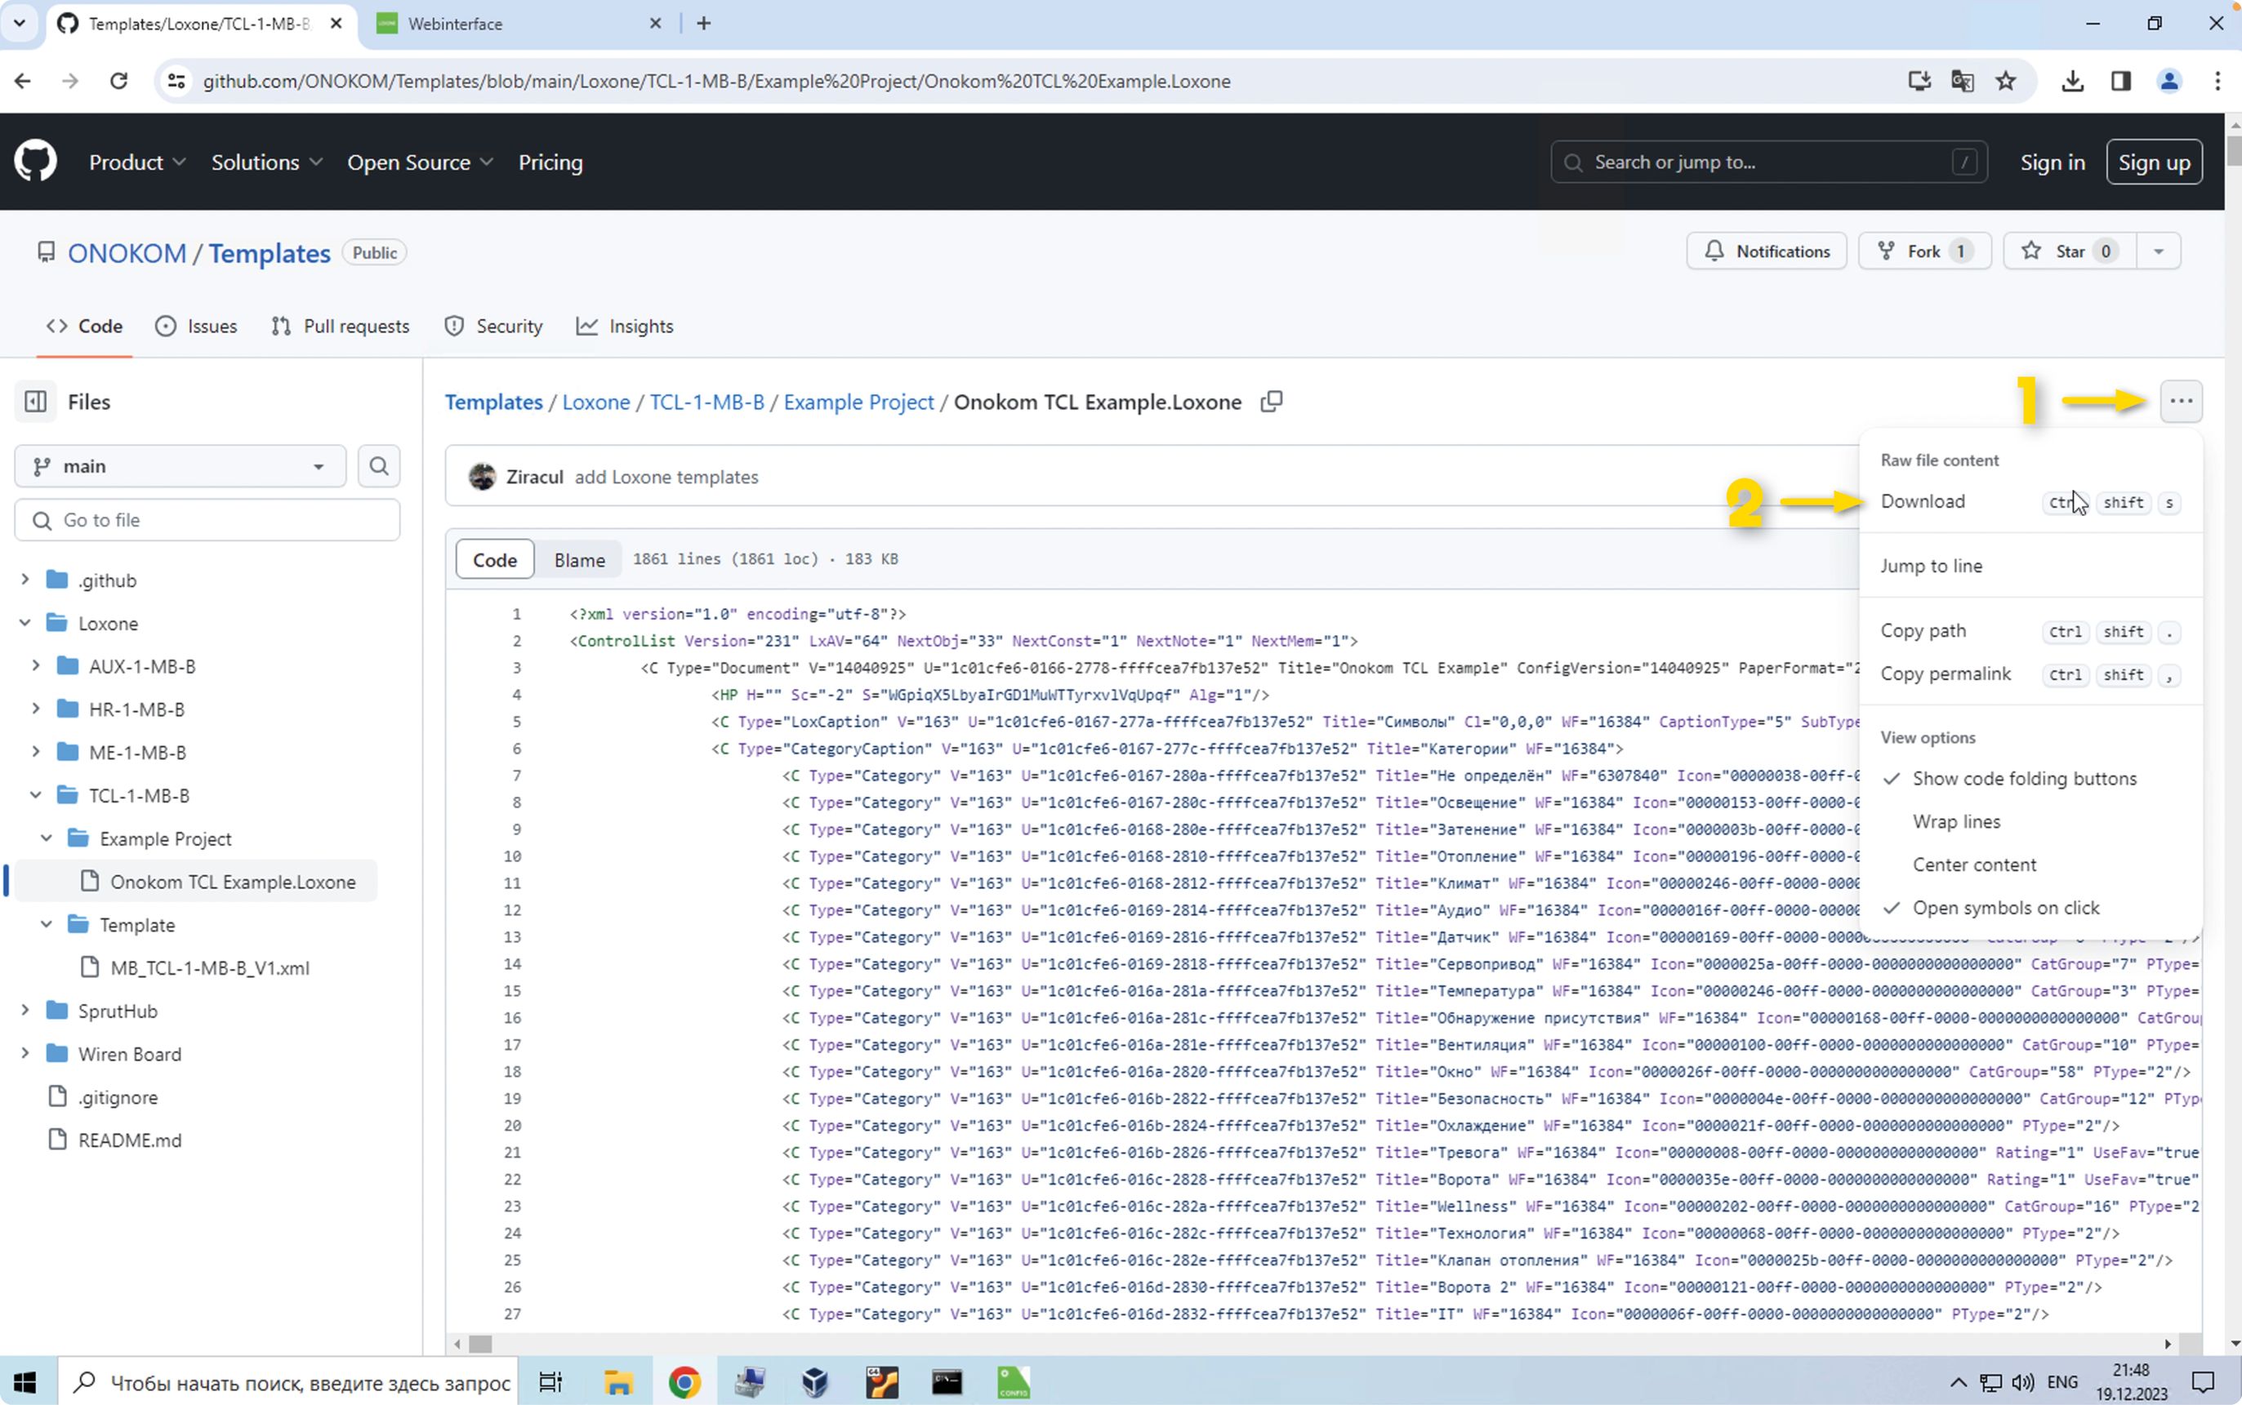This screenshot has height=1405, width=2242.
Task: Collapse the TCL-1-MB-B folder
Action: pos(35,795)
